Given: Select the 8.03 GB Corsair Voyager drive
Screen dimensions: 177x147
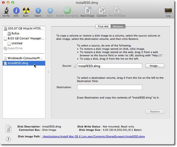Looking at the screenshot, I should (24, 38).
